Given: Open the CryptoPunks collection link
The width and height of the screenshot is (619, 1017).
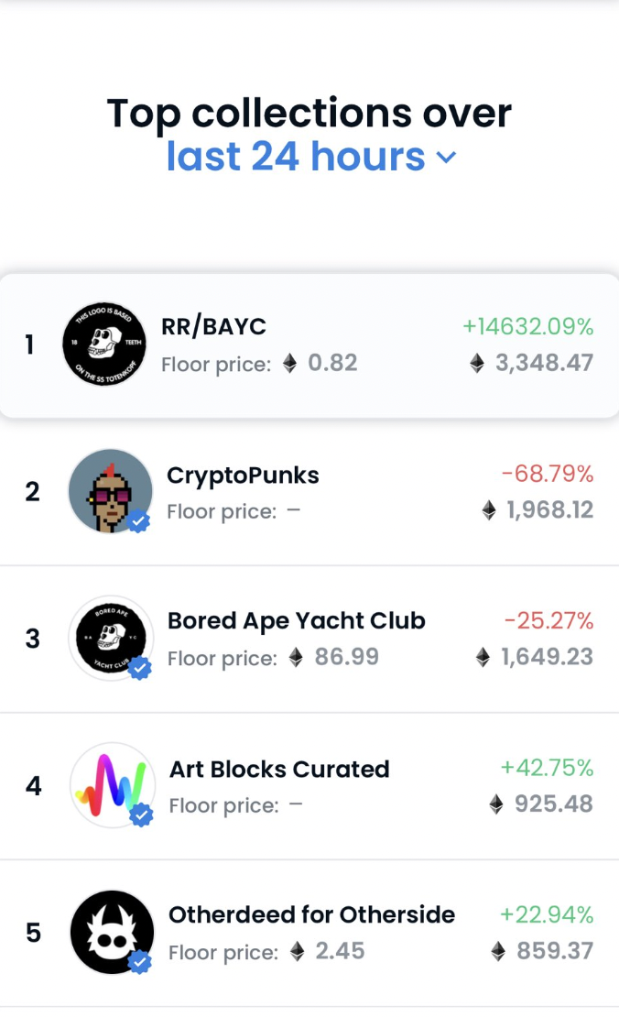Looking at the screenshot, I should (243, 476).
